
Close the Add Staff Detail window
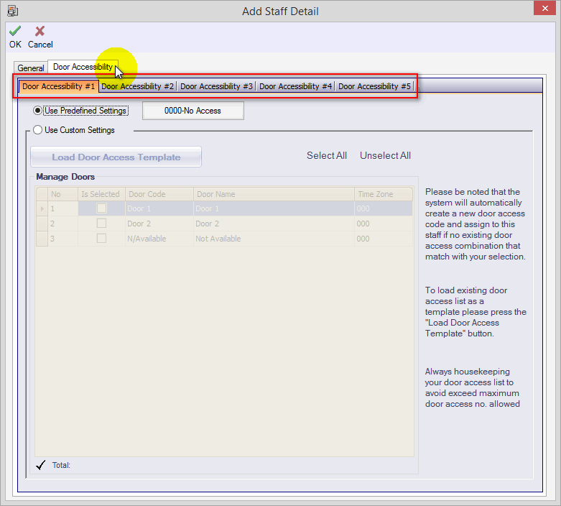(x=543, y=10)
